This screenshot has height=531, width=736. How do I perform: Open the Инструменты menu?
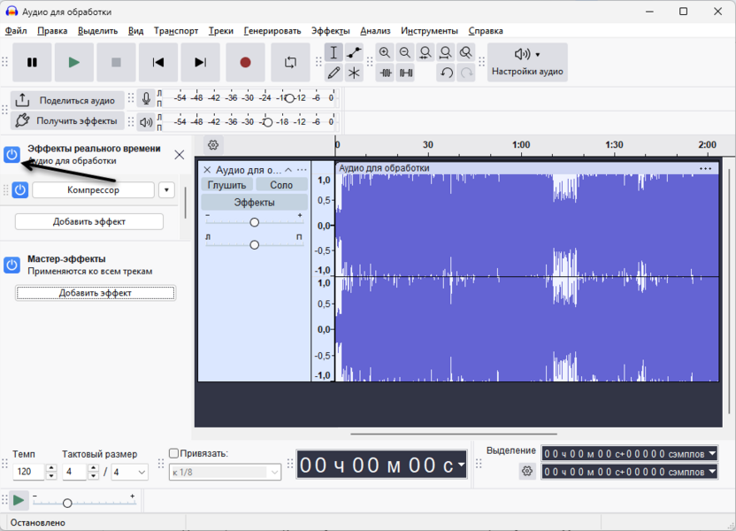tap(429, 31)
